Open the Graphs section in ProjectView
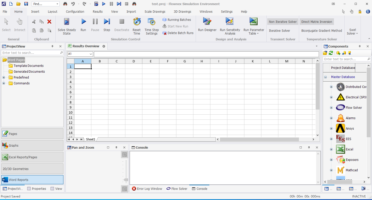The height and width of the screenshot is (200, 372). point(32,145)
